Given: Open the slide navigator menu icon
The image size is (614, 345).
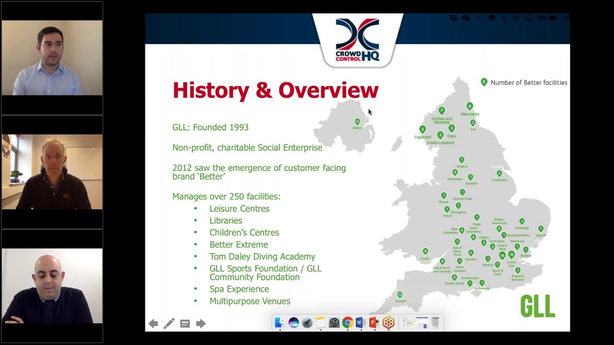Looking at the screenshot, I should point(185,324).
